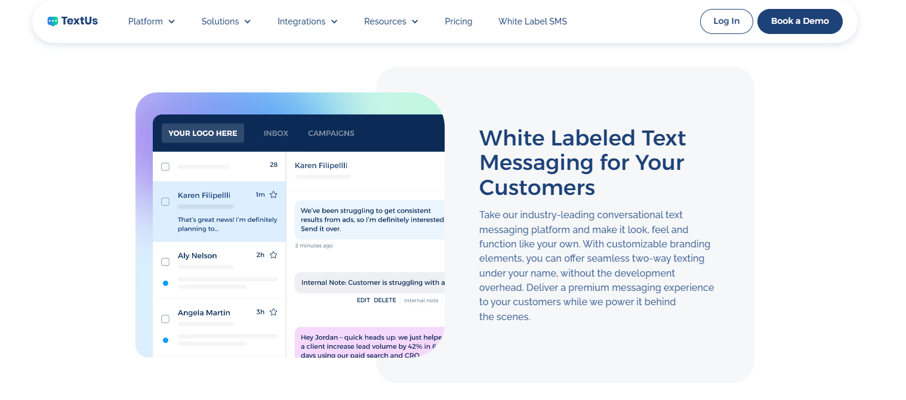This screenshot has height=400, width=906.
Task: Click the TextUs logo
Action: click(72, 21)
